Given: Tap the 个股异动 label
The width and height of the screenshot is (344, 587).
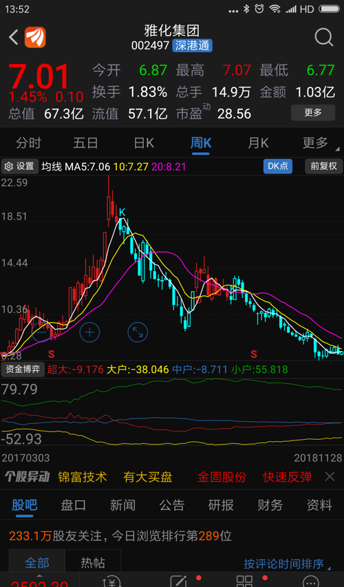Looking at the screenshot, I should (x=27, y=477).
